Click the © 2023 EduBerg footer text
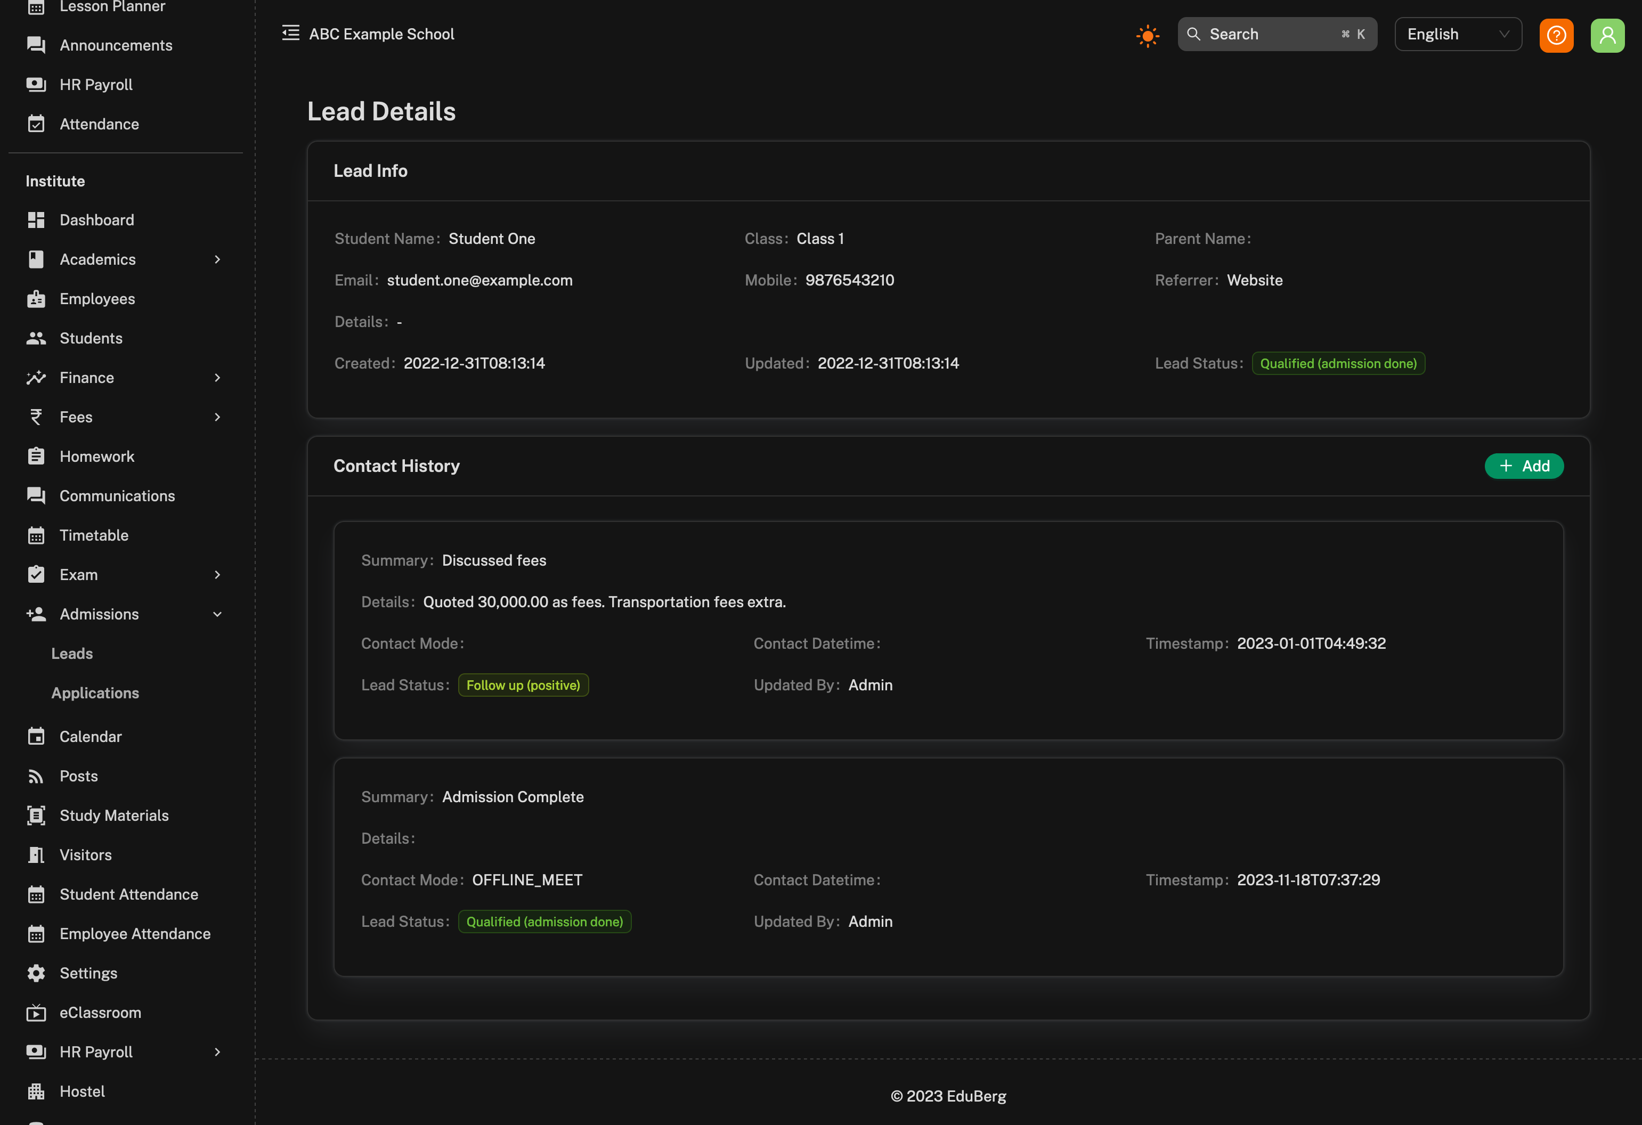Screen dimensions: 1642x1125 point(948,1096)
